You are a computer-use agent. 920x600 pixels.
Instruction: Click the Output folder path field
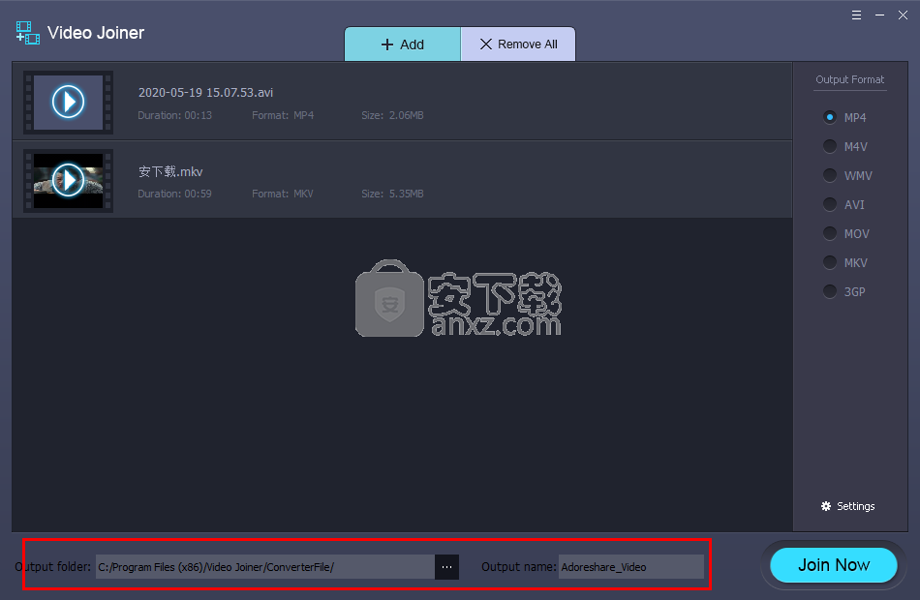[265, 567]
